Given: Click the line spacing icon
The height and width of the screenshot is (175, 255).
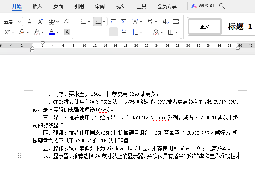Looking at the screenshot, I should click(x=135, y=32).
